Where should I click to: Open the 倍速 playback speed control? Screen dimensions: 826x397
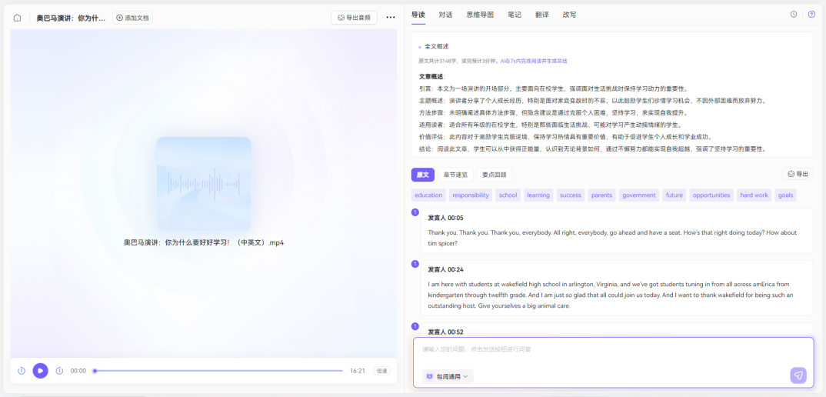click(381, 371)
